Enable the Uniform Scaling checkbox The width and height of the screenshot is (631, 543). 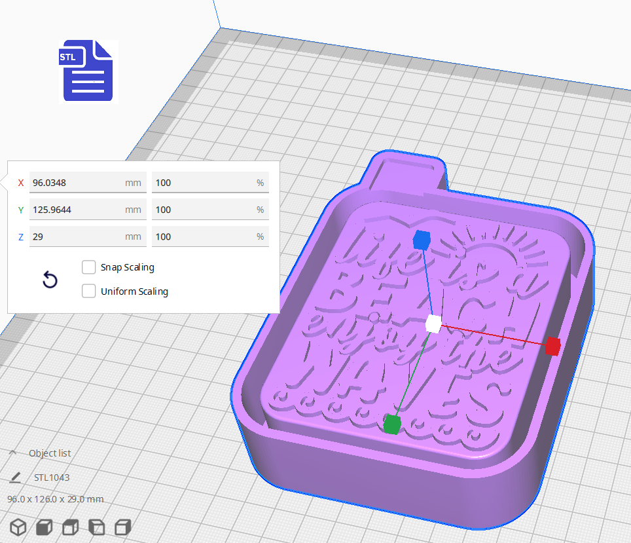tap(89, 291)
